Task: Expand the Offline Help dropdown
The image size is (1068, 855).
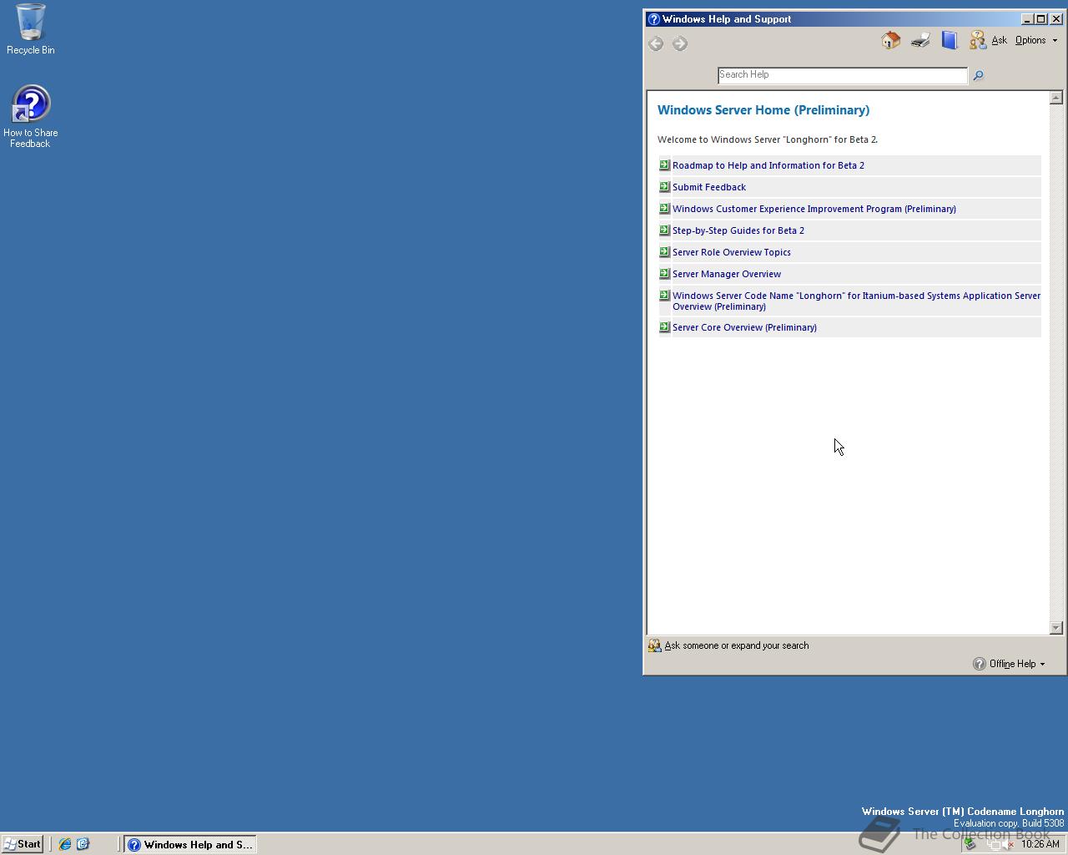Action: pyautogui.click(x=1010, y=664)
